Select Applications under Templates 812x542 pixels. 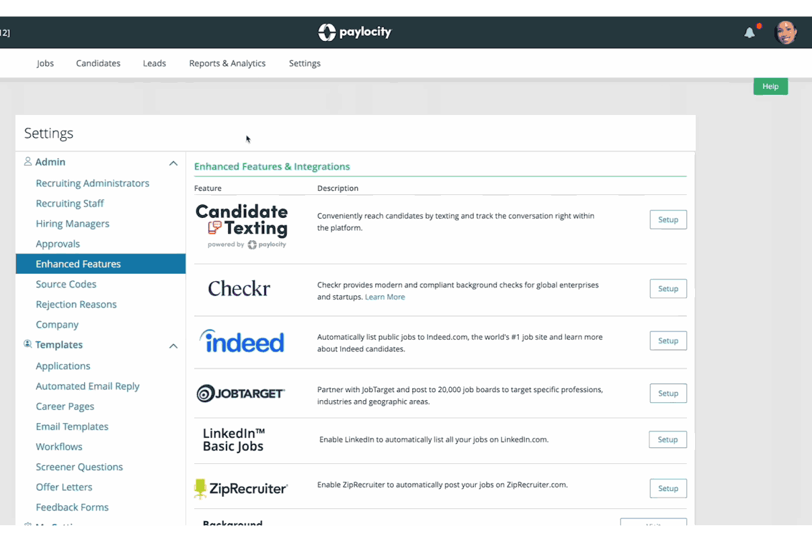click(63, 366)
